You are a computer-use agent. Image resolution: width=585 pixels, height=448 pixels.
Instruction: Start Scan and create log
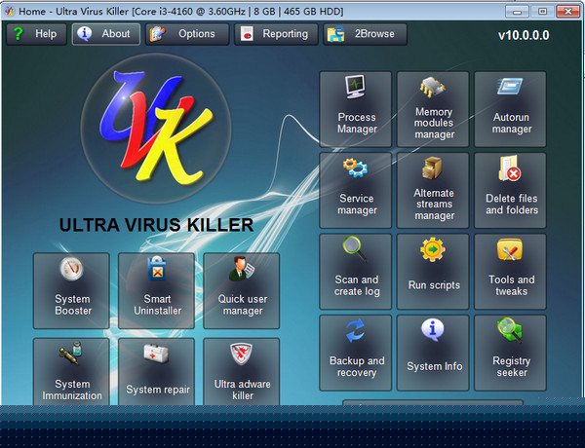pos(356,272)
